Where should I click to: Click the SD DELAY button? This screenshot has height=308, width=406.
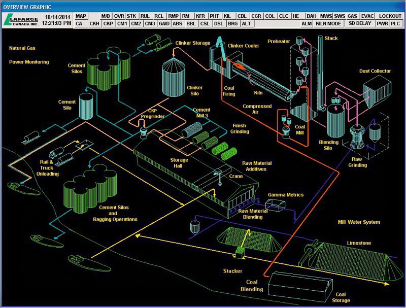360,24
